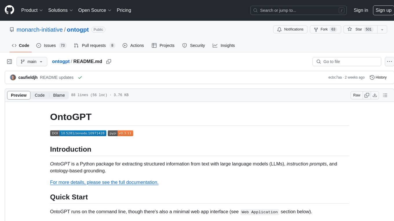Viewport: 394px width, 221px height.
Task: Select the Blame view
Action: tap(59, 95)
